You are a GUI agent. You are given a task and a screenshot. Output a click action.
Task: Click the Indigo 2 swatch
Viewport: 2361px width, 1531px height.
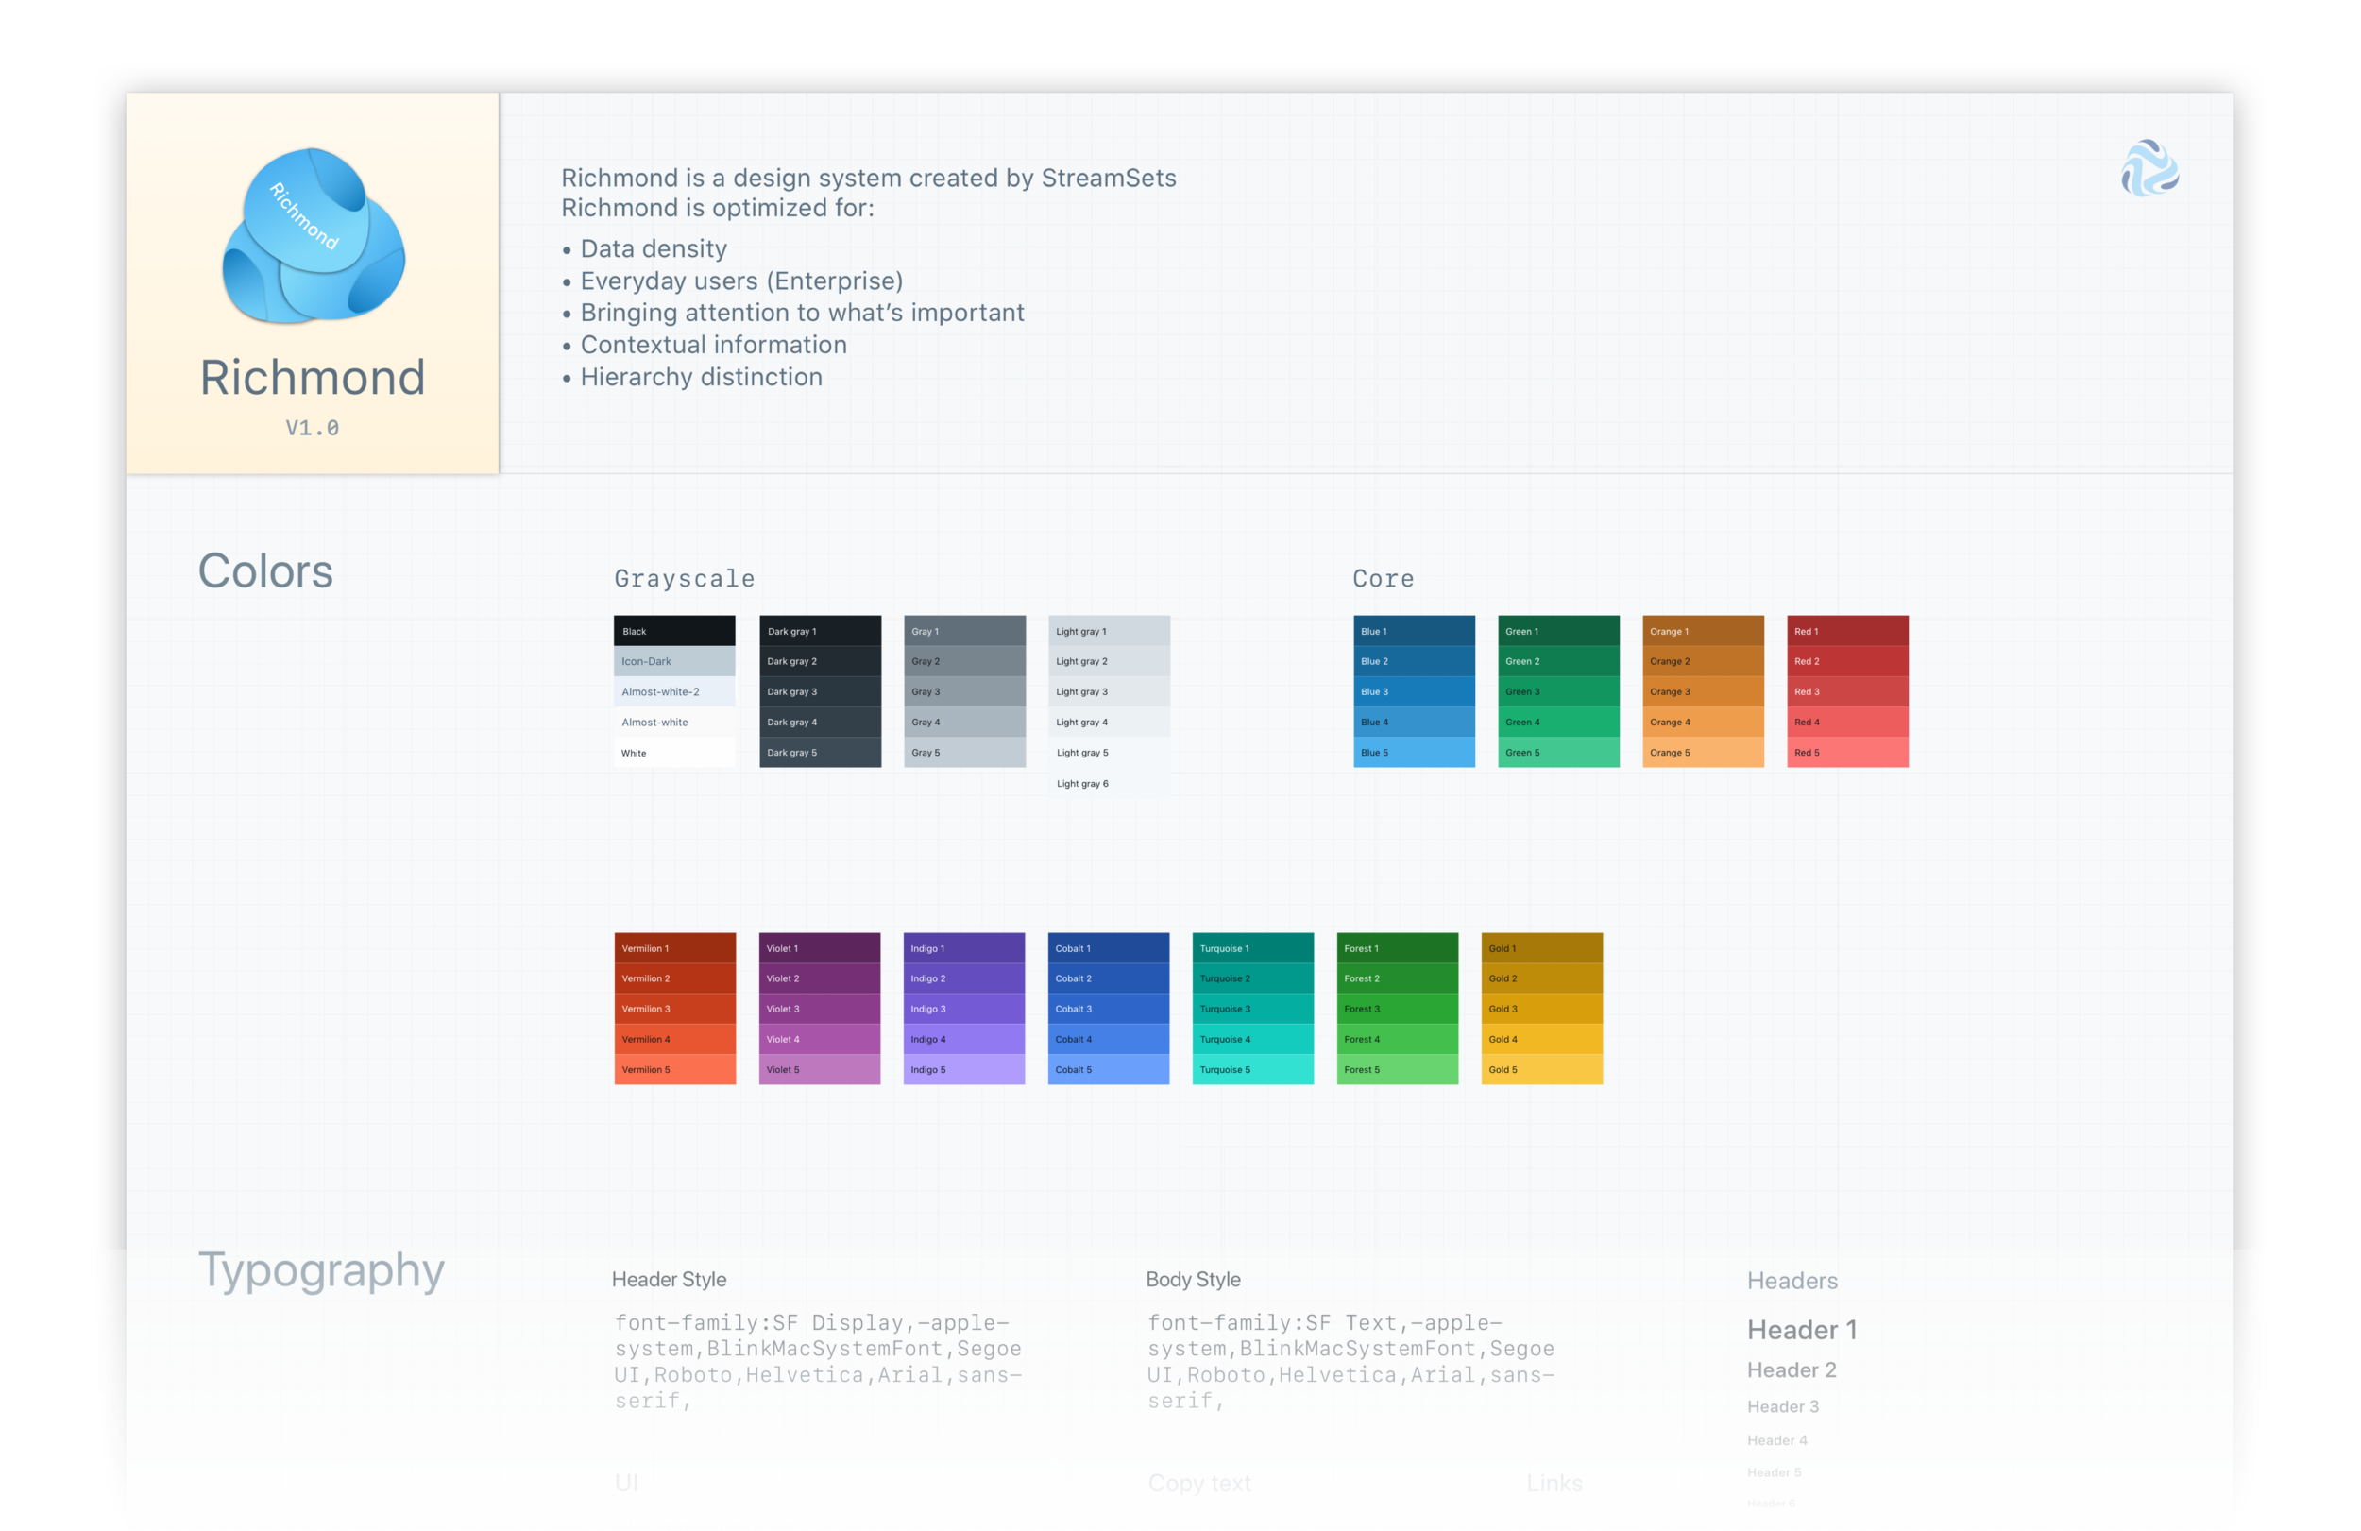pyautogui.click(x=963, y=978)
